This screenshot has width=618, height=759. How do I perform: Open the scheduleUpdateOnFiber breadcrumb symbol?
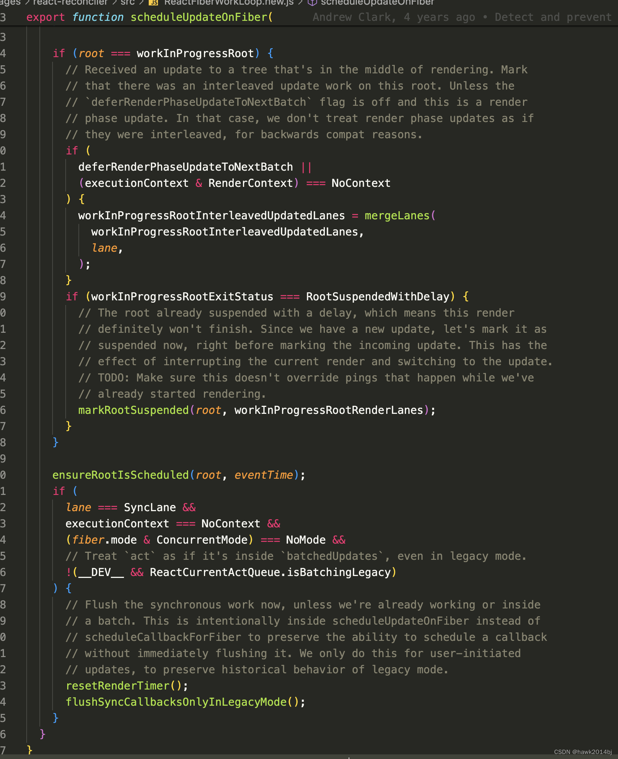[x=377, y=3]
